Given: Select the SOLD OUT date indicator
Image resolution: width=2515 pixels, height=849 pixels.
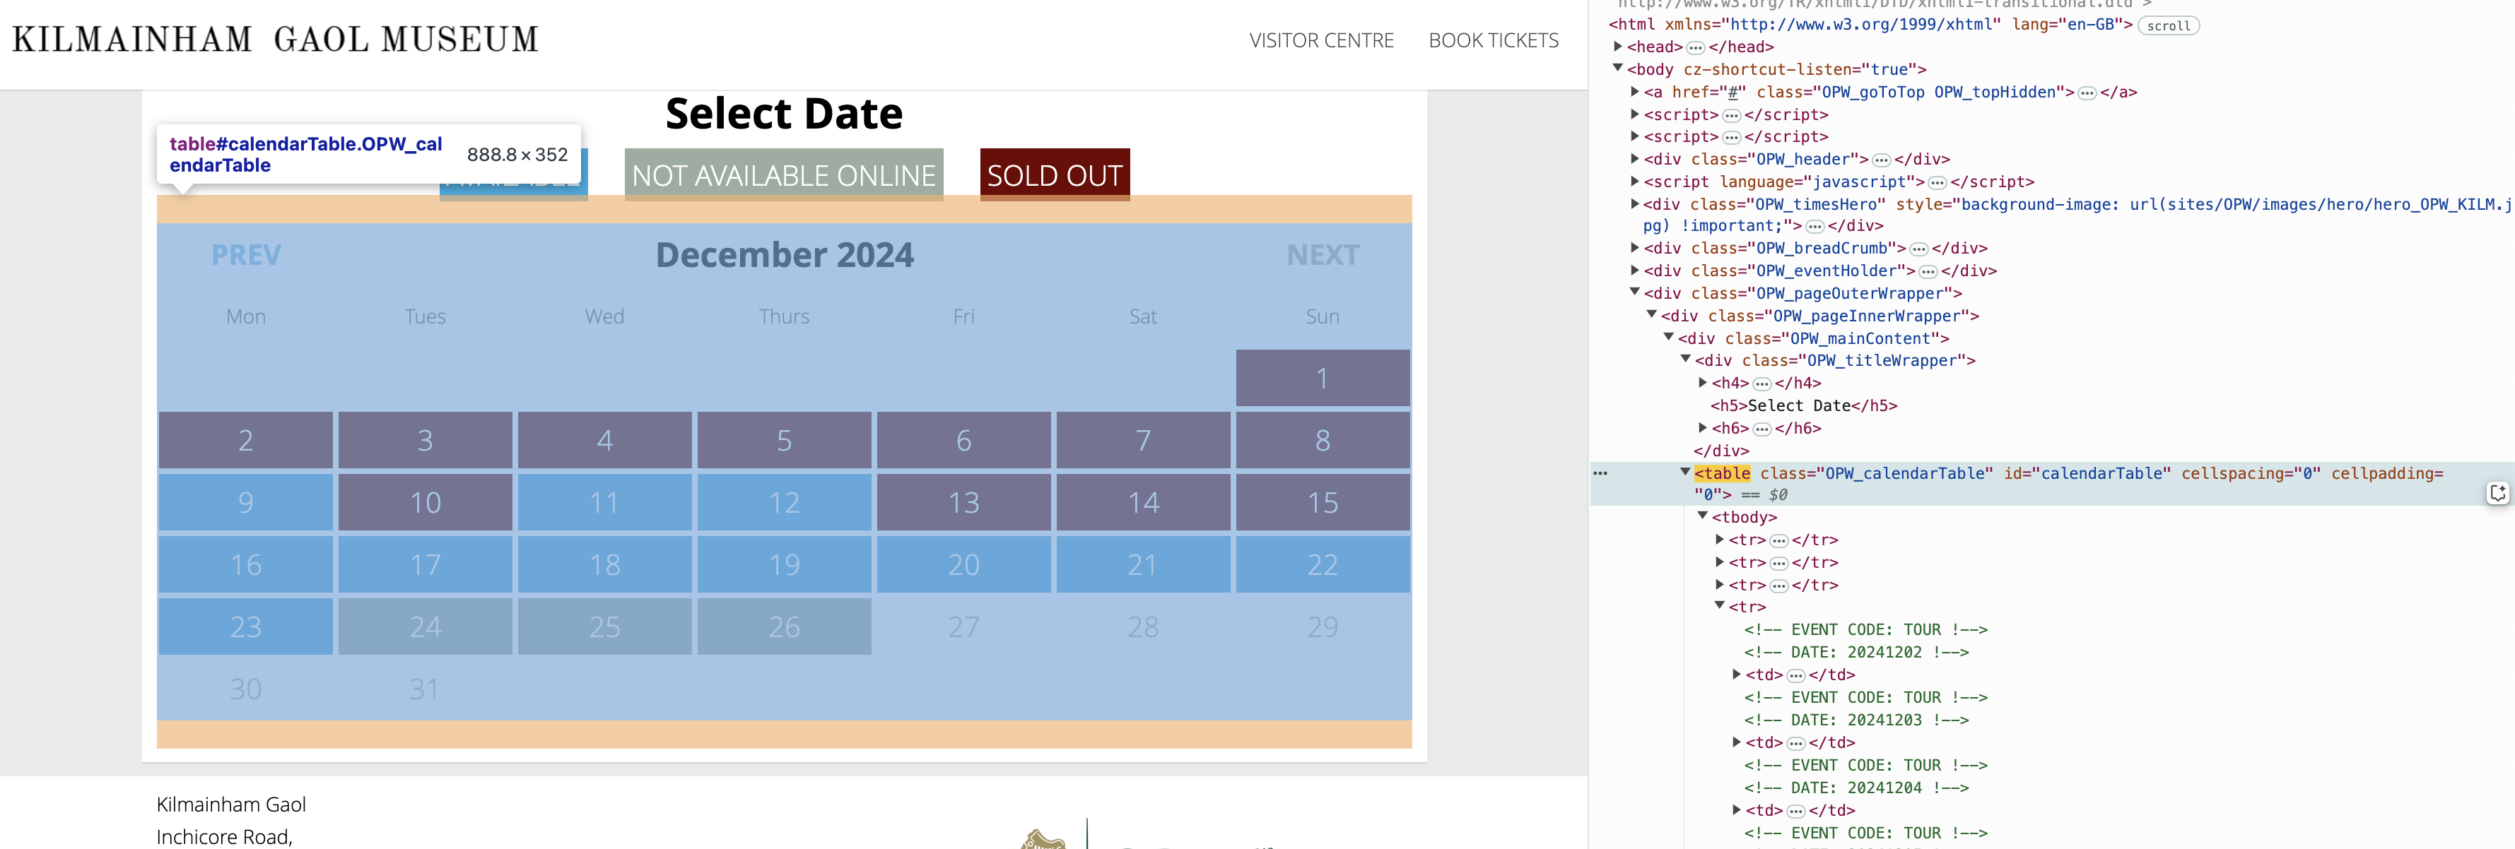Looking at the screenshot, I should coord(1055,173).
